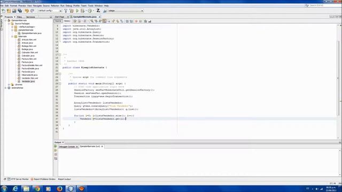Switch to the Debugger Console tab
The image size is (342, 192).
pos(67,147)
